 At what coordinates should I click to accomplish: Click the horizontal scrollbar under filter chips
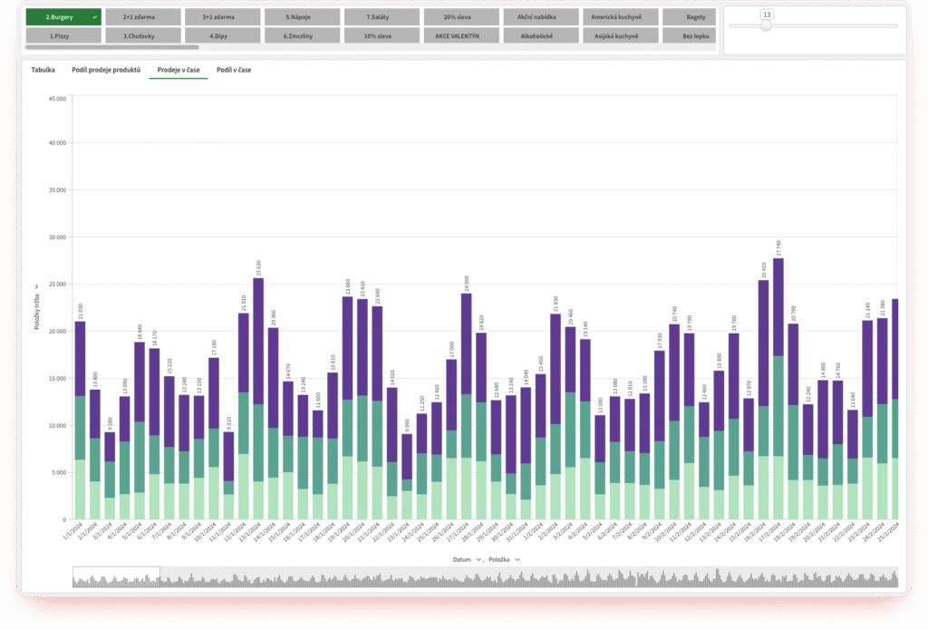pyautogui.click(x=111, y=46)
